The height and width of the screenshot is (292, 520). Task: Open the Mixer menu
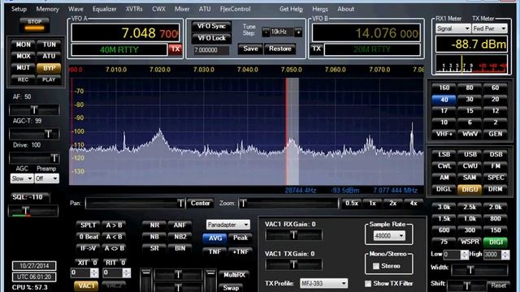tap(182, 9)
